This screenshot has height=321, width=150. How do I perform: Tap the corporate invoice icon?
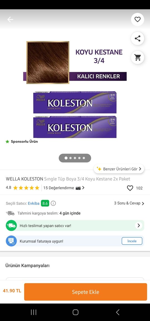point(11,241)
